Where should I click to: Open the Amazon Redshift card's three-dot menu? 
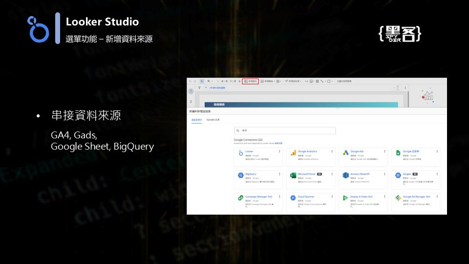384,174
